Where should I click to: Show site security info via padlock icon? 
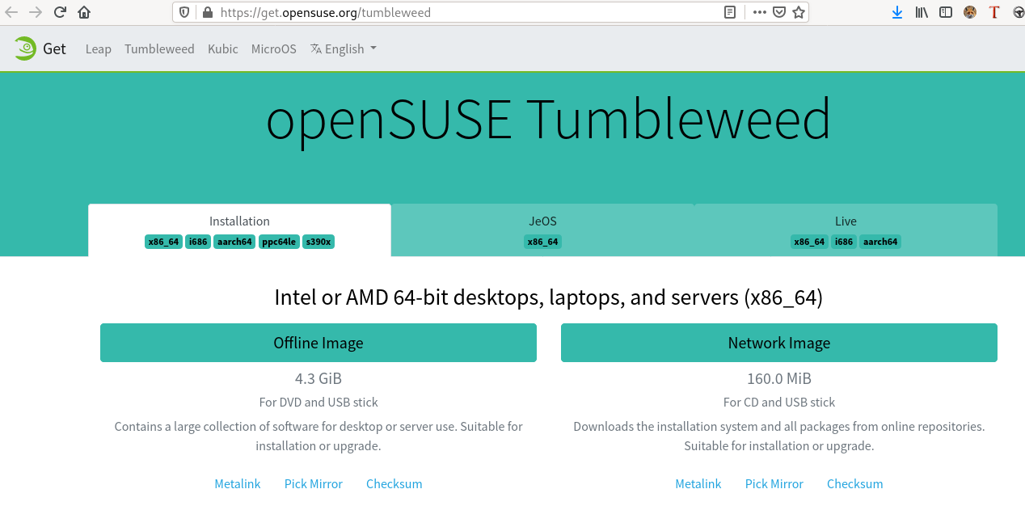[207, 12]
